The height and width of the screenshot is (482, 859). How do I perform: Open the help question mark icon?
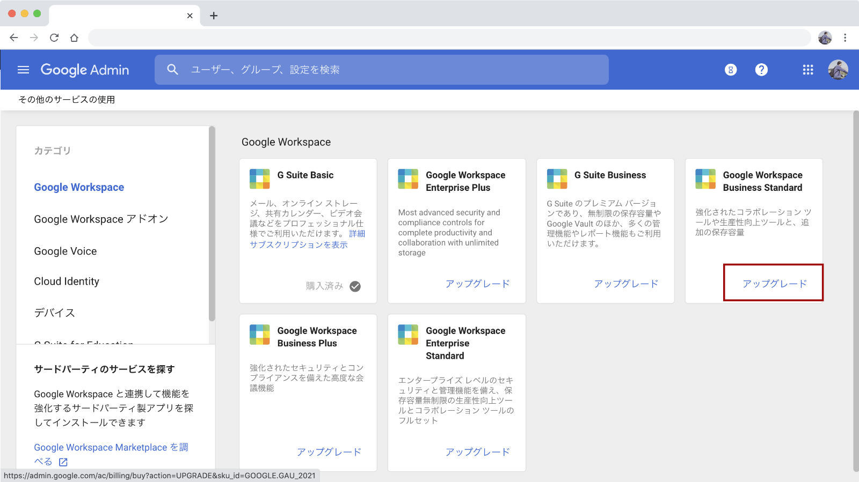click(761, 70)
